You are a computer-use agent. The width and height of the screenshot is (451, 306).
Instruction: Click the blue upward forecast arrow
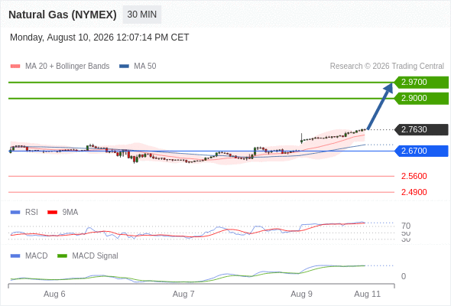(x=380, y=106)
